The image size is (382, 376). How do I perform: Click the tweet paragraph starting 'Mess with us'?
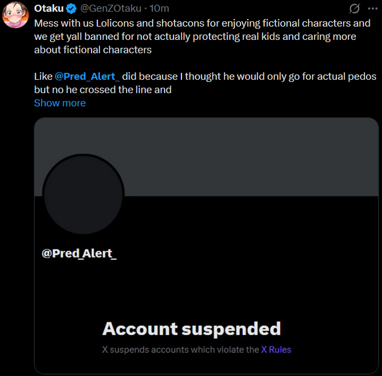202,36
